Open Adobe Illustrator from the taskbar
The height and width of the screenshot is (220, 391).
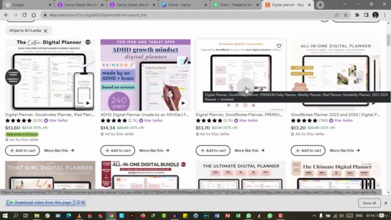132,216
